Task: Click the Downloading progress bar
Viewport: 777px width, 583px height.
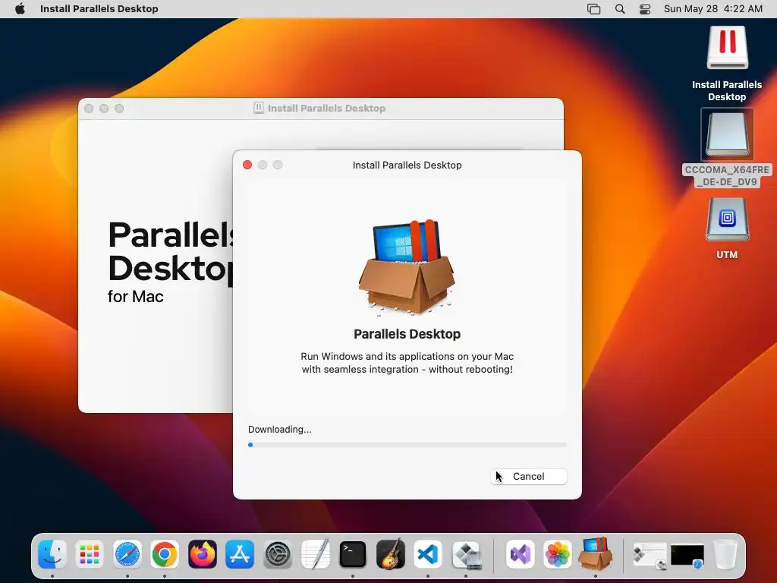Action: click(x=407, y=445)
